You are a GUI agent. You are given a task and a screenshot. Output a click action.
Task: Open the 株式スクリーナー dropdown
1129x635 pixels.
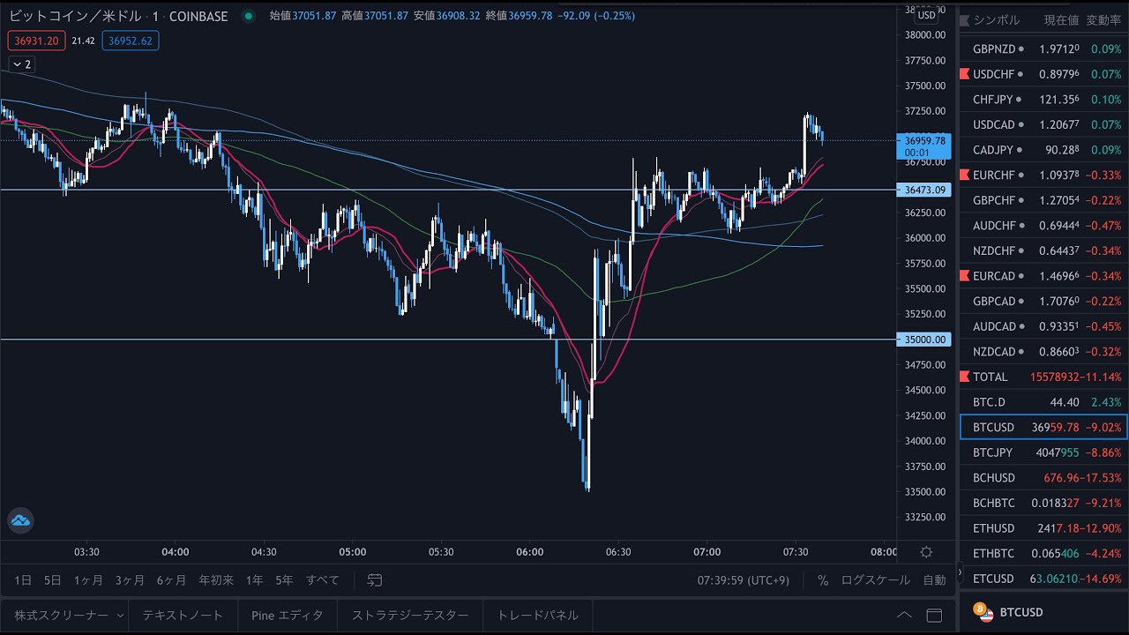pos(119,615)
